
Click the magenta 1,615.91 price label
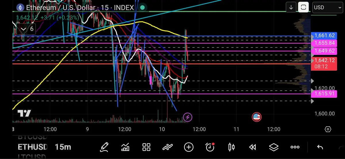(325, 94)
